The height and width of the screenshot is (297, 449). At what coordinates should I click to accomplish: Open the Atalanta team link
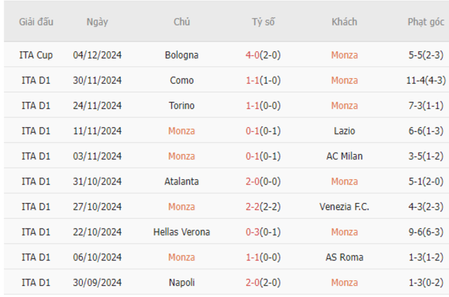click(182, 181)
